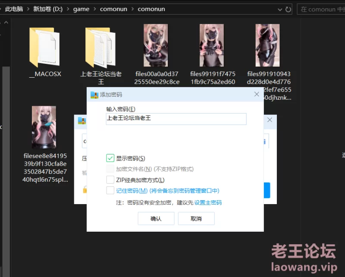The image size is (345, 277).
Task: Close the 添加密码 dialog
Action: [257, 94]
